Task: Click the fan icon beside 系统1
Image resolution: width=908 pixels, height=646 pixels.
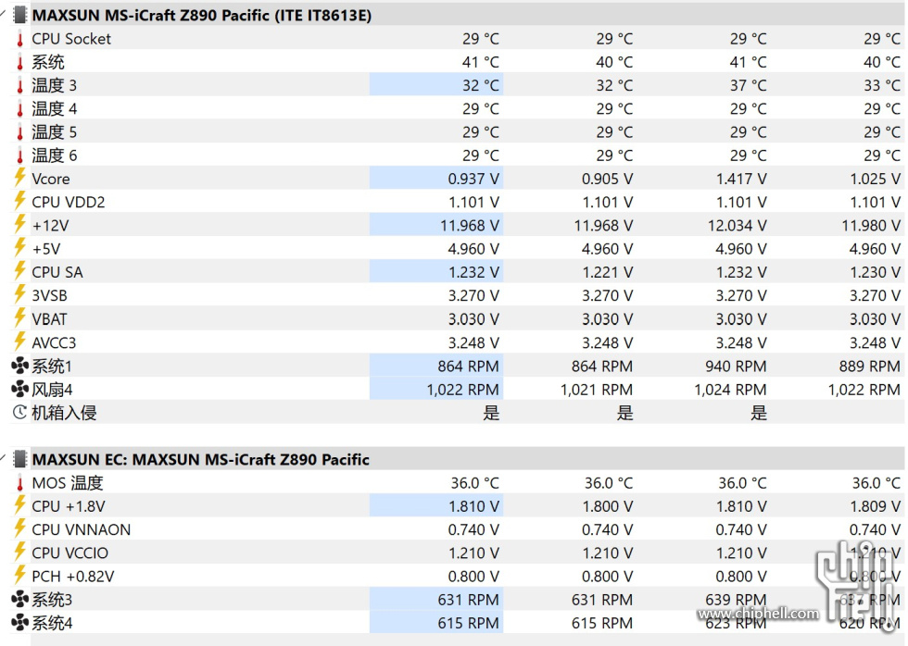Action: (19, 366)
